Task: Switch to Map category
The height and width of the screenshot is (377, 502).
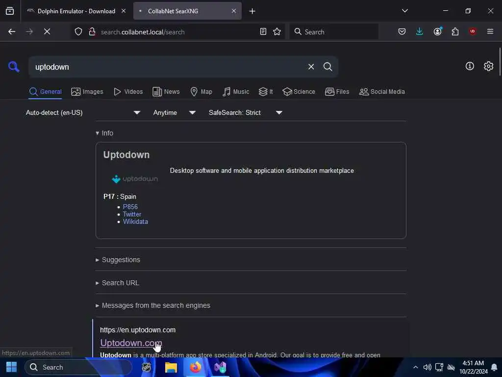Action: pos(201,92)
